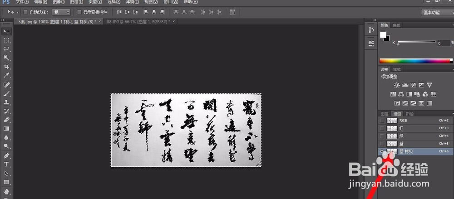Hide the 蓝 拷贝 channel eye

point(382,151)
